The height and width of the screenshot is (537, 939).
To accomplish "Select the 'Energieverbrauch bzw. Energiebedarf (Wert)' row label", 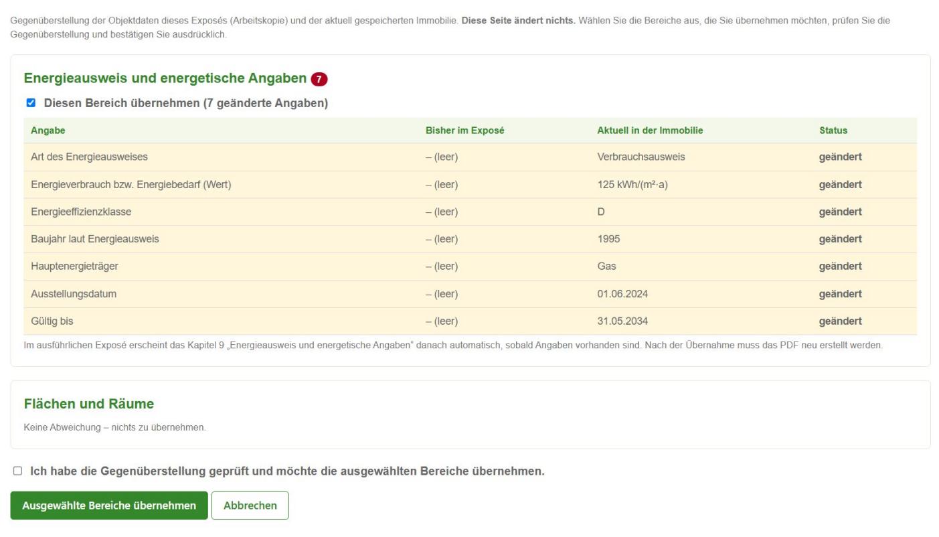I will point(131,185).
